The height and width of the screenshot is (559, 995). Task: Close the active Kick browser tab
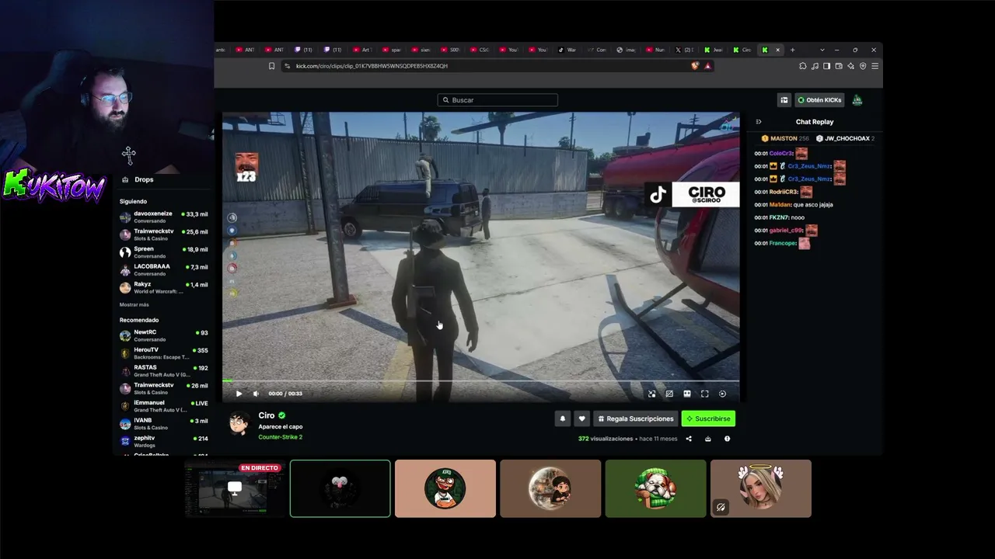coord(777,50)
